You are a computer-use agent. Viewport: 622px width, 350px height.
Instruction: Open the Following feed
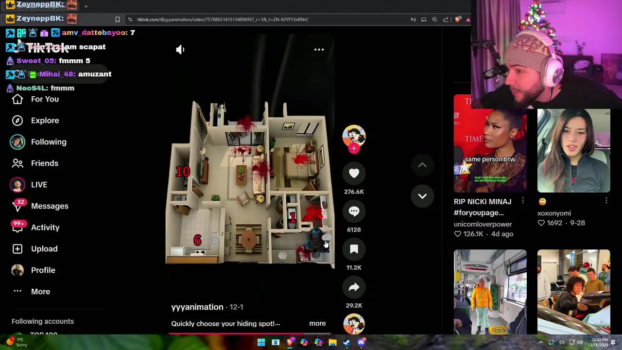[x=49, y=142]
